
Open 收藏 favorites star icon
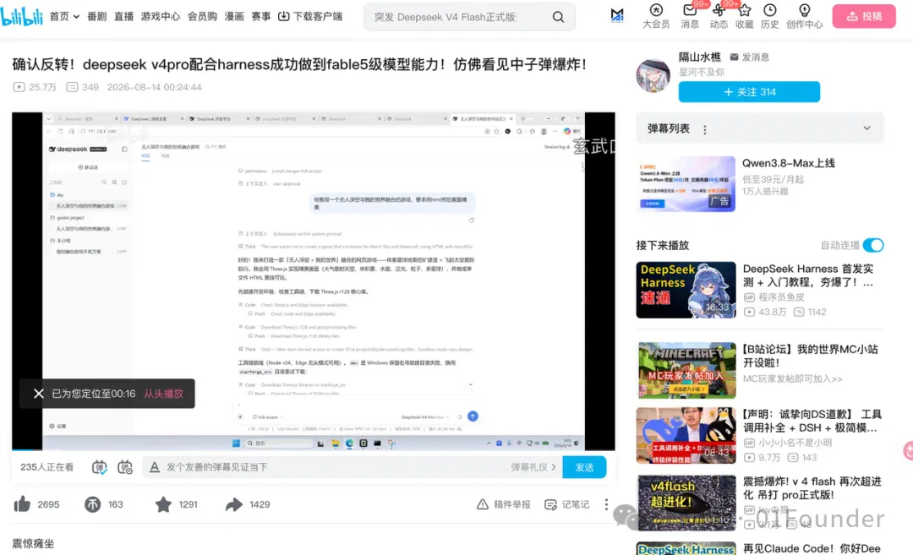744,16
